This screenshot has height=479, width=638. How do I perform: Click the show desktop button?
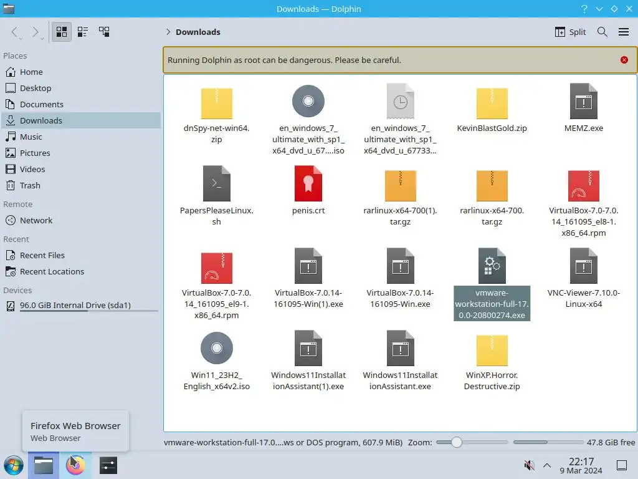point(622,465)
